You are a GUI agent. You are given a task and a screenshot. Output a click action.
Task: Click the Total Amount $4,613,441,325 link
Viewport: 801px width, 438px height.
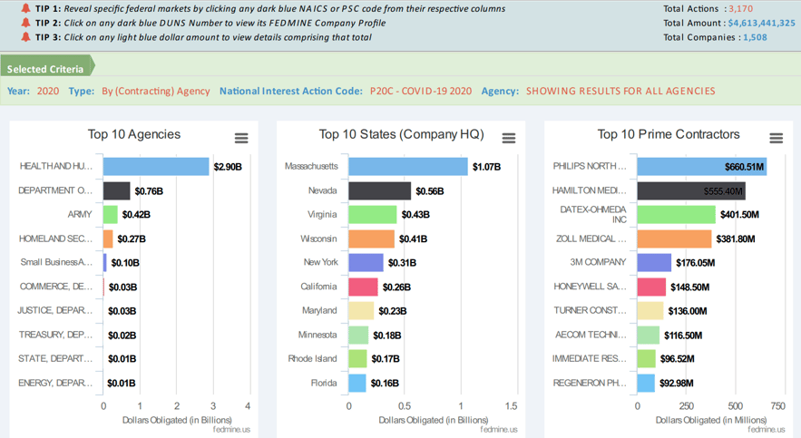[x=761, y=23]
